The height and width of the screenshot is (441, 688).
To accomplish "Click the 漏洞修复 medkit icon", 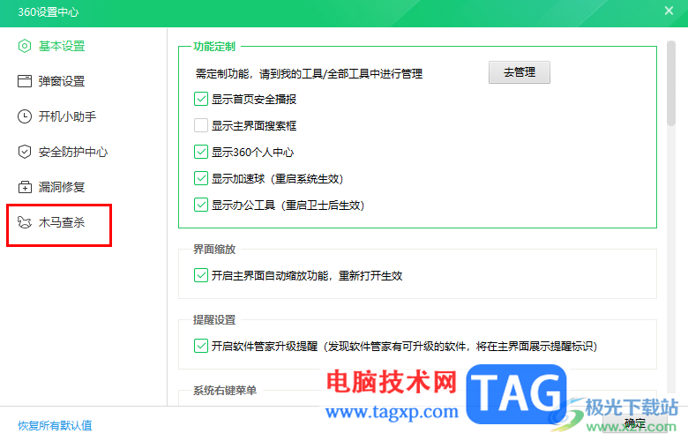I will tap(25, 187).
